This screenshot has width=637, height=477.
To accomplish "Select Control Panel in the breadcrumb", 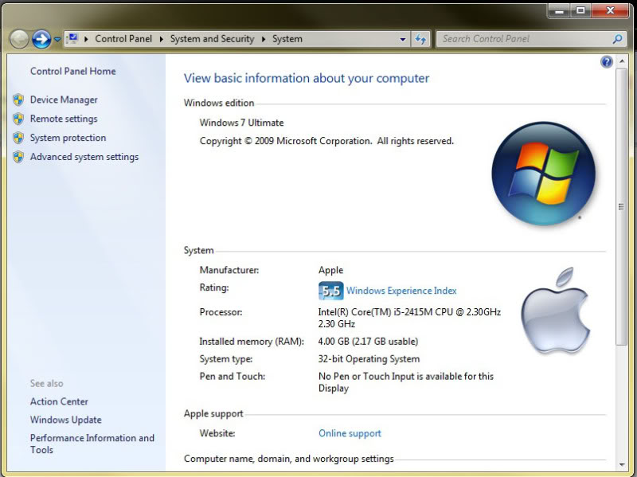I will point(123,39).
